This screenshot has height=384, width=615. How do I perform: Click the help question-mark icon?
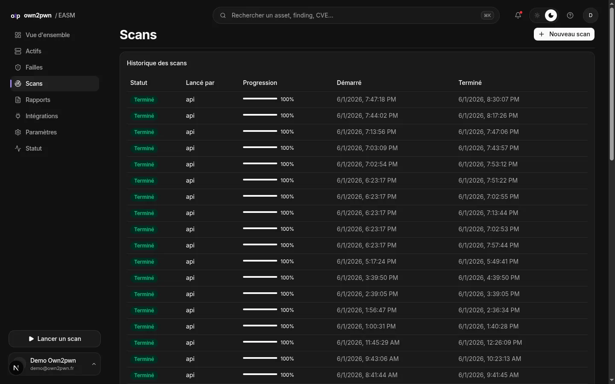[570, 15]
